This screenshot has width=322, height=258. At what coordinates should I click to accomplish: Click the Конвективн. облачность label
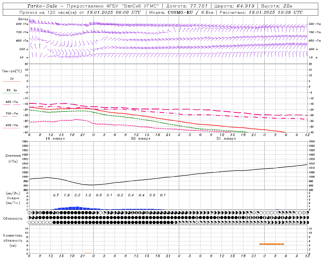(13, 238)
